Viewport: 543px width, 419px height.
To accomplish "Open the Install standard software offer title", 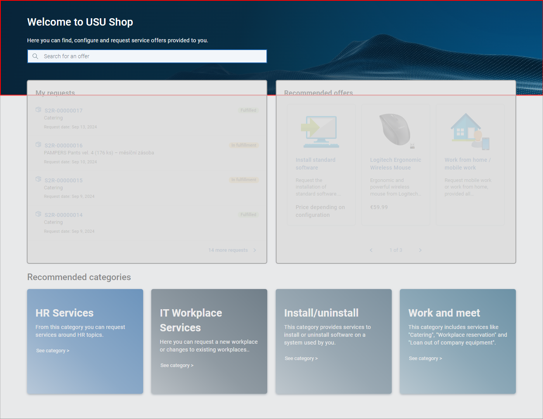I will click(315, 164).
